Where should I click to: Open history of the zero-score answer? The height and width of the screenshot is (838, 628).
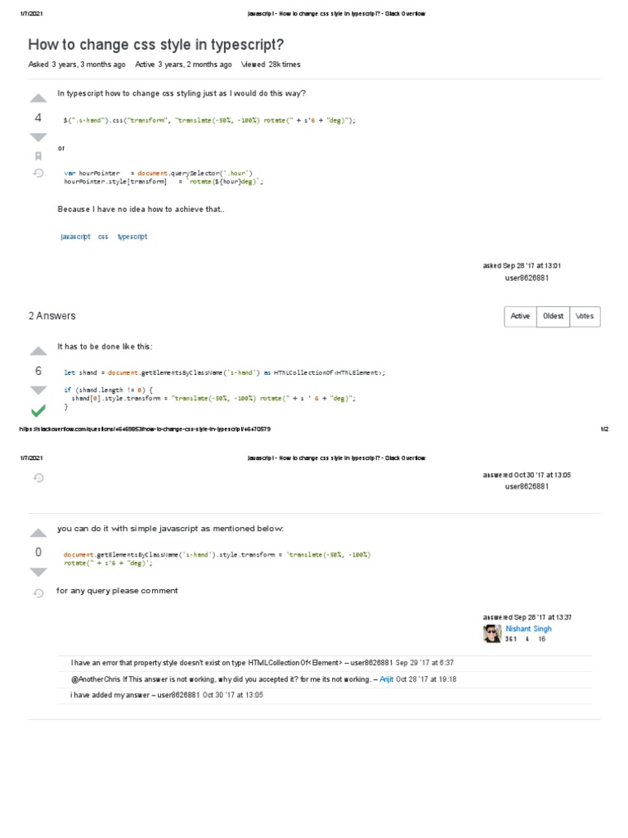[38, 593]
